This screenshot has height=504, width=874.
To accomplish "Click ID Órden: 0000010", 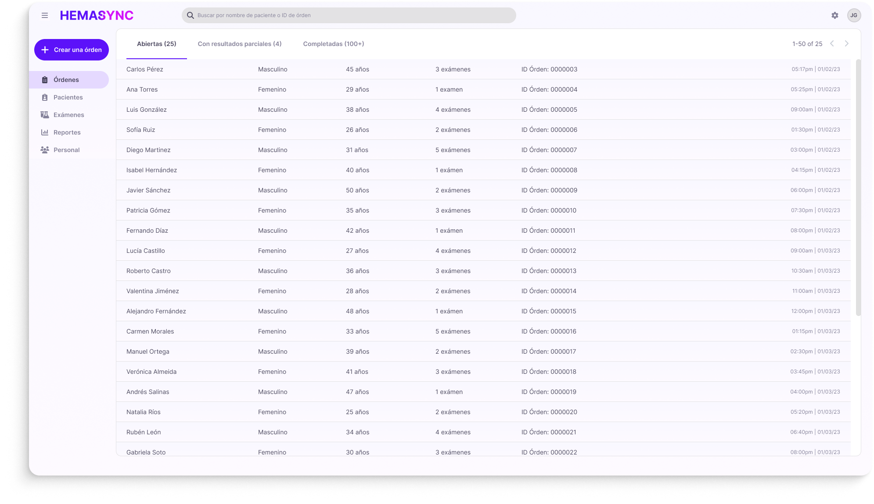I will (x=549, y=210).
